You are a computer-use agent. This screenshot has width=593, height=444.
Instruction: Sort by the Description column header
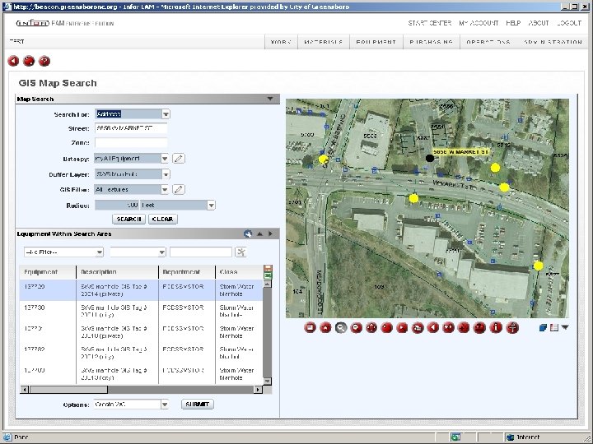click(117, 272)
